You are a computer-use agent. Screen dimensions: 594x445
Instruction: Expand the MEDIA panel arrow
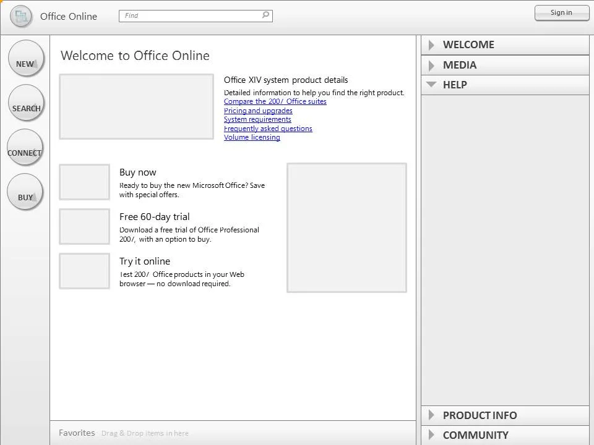pos(431,66)
